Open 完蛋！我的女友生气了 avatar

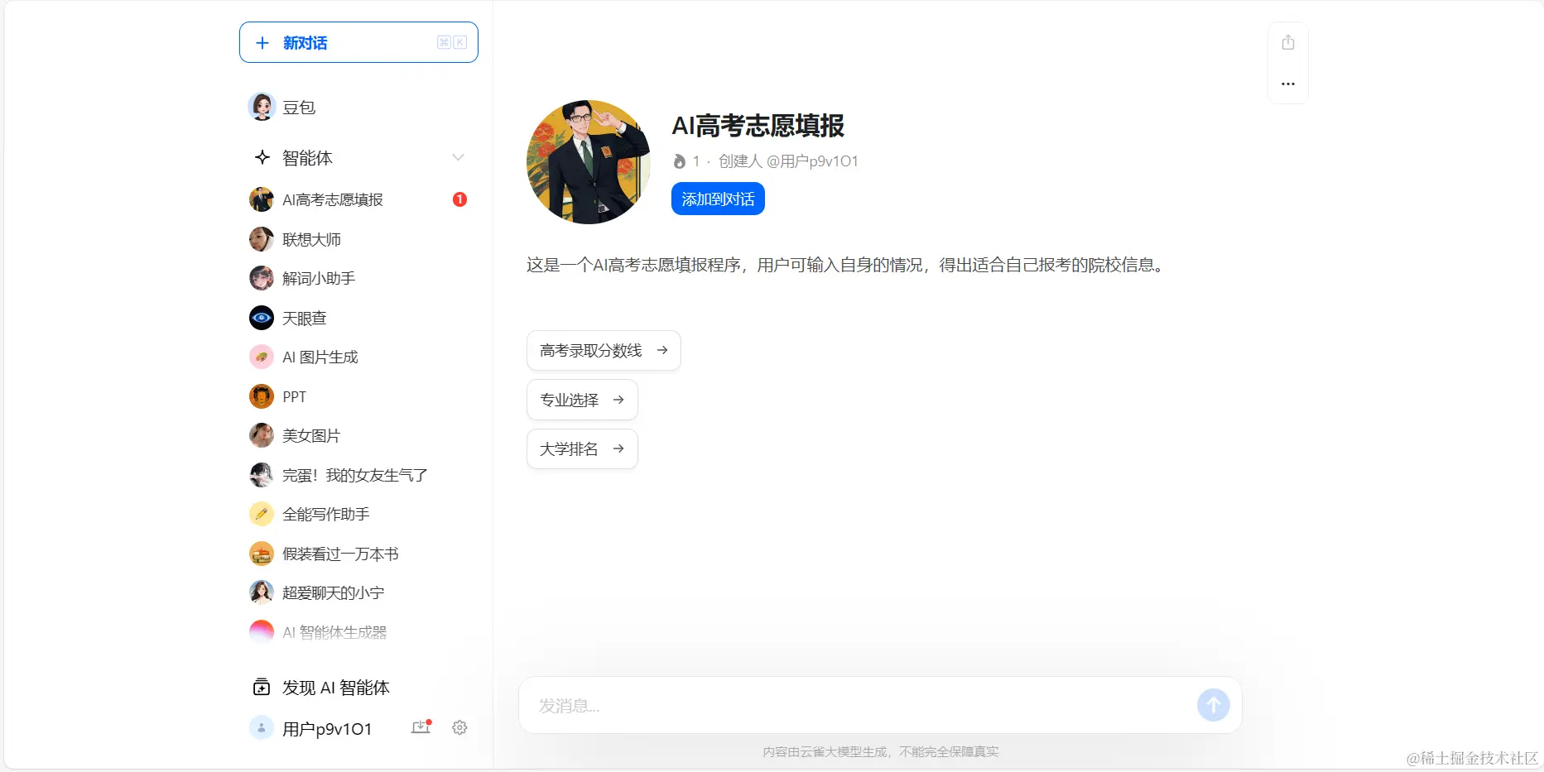point(262,475)
